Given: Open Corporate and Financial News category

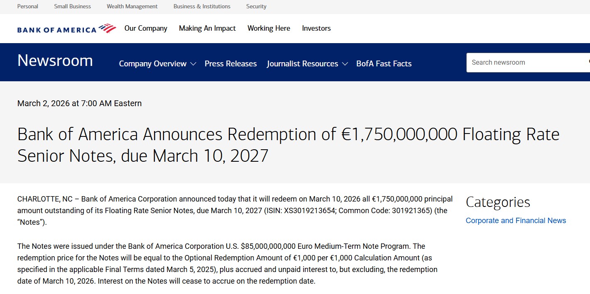Looking at the screenshot, I should 516,221.
